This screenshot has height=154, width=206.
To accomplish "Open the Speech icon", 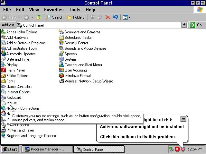I will [x=61, y=54].
